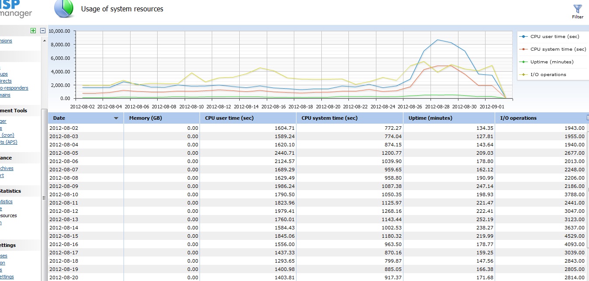This screenshot has height=281, width=589.
Task: Sort by CPU user time column header
Action: [229, 118]
